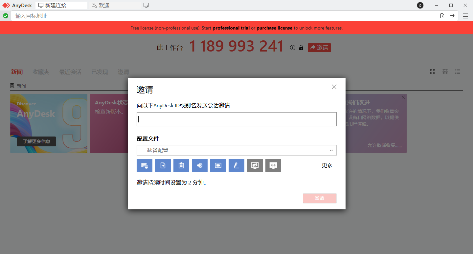The width and height of the screenshot is (473, 254).
Task: Toggle TCP tunneling permission icon
Action: click(273, 165)
